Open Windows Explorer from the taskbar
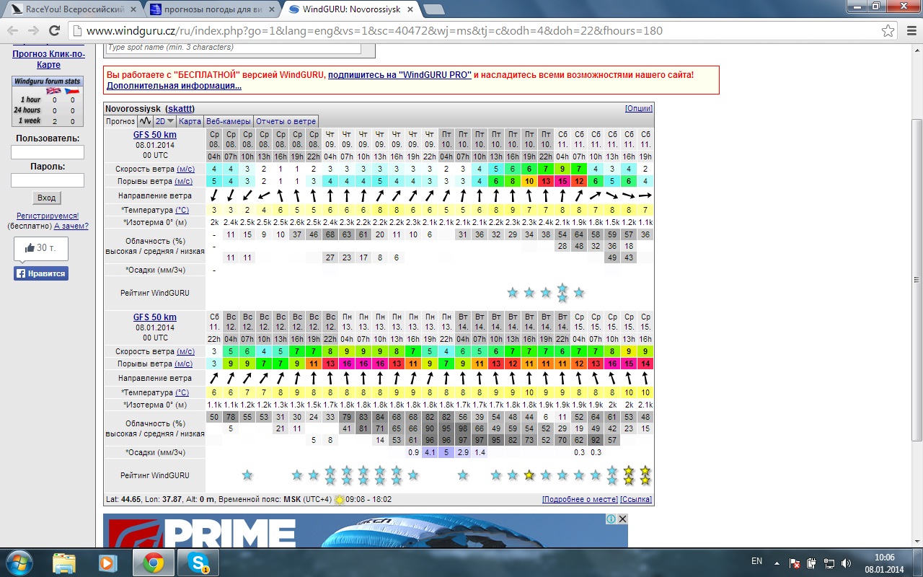The image size is (923, 577). pos(64,563)
